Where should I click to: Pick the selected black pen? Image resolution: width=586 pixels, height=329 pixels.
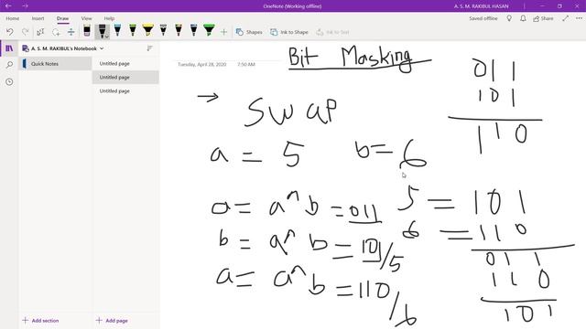(102, 30)
